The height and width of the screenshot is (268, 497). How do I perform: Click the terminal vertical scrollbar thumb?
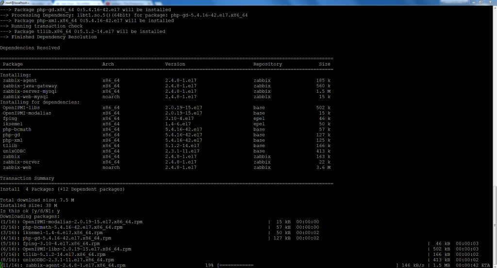(x=495, y=225)
